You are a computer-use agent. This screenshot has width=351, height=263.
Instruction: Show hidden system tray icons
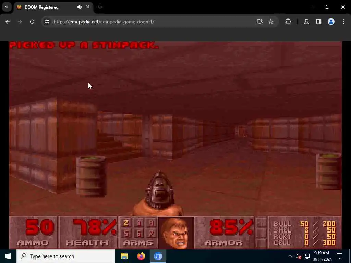click(290, 256)
